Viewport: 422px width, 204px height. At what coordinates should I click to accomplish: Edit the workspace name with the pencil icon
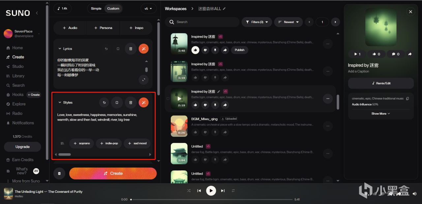click(224, 9)
